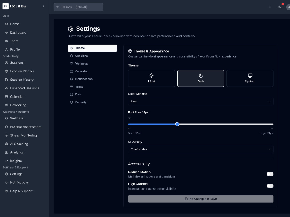Open the Theme settings tab
The width and height of the screenshot is (290, 217).
click(x=92, y=48)
